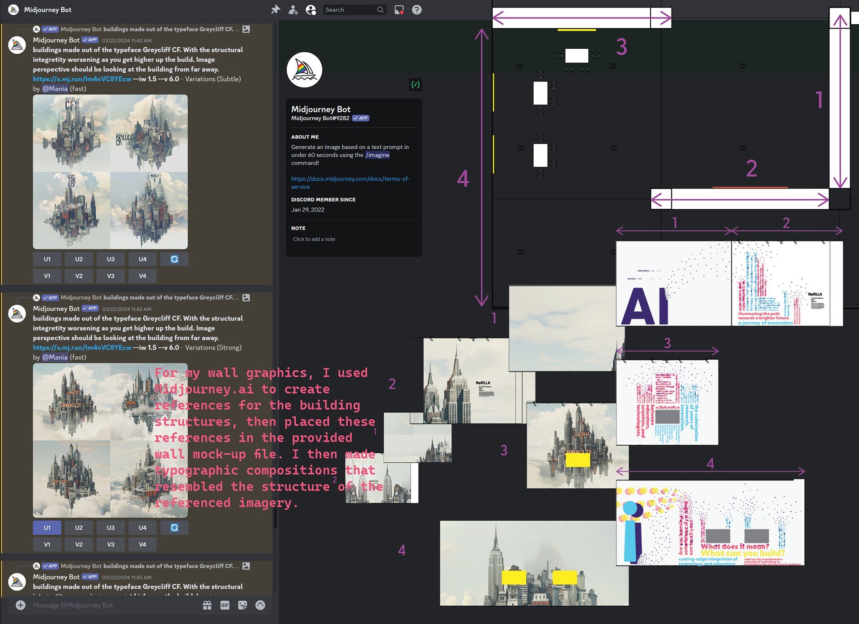Click re-roll icon in 11:40 AM message
This screenshot has width=859, height=624.
[174, 259]
